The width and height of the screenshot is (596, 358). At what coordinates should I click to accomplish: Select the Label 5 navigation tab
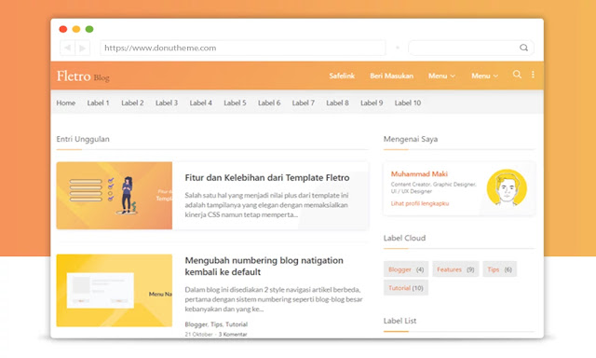(235, 103)
